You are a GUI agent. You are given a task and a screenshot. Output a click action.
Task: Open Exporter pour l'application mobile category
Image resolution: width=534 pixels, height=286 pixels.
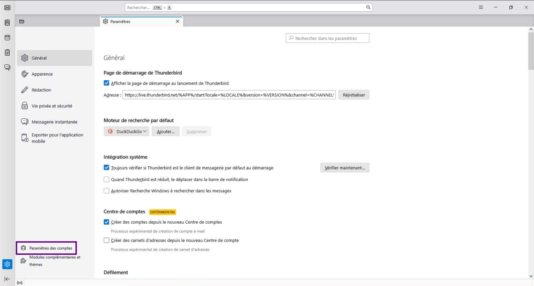[x=55, y=138]
